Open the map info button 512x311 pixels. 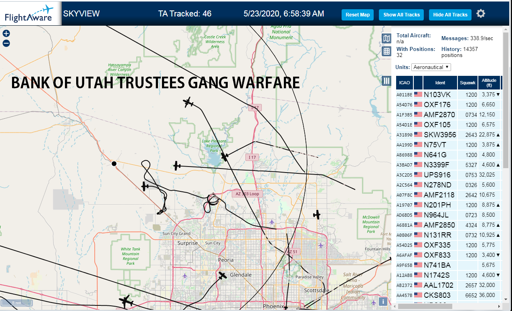click(384, 301)
